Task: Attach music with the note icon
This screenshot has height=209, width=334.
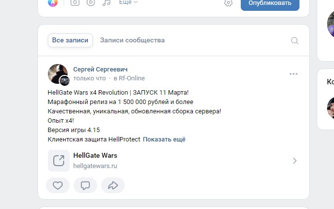Action: coord(107,2)
